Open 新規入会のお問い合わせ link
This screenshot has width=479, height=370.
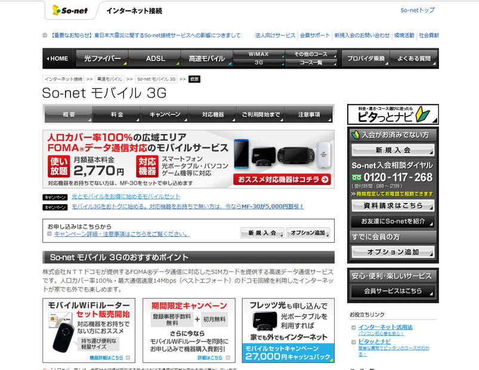[362, 35]
